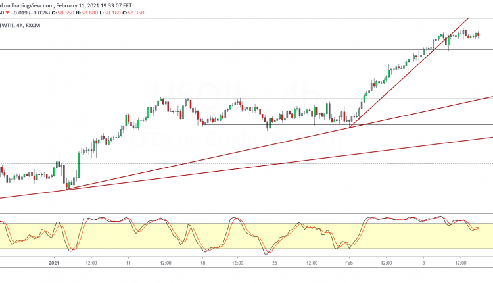Select the '2021' label on time axis
493x283 pixels.
point(54,263)
